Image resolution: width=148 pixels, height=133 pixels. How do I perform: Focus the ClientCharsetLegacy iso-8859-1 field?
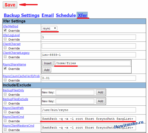click(x=89, y=55)
